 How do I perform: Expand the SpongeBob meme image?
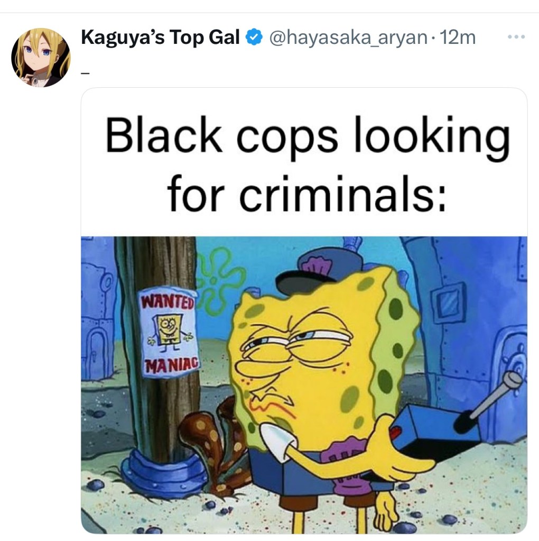pyautogui.click(x=304, y=385)
